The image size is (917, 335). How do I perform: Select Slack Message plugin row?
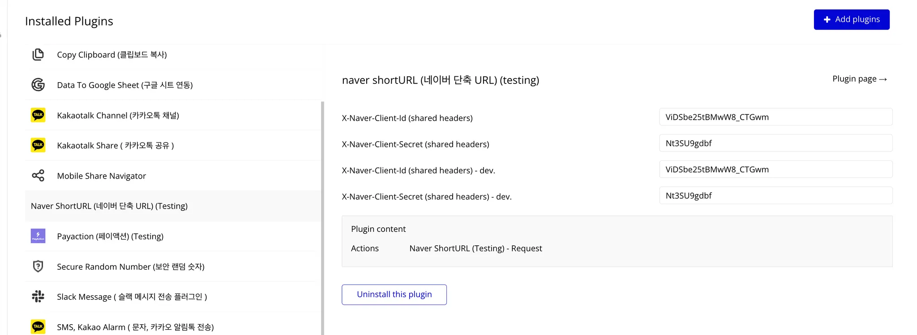click(x=172, y=297)
